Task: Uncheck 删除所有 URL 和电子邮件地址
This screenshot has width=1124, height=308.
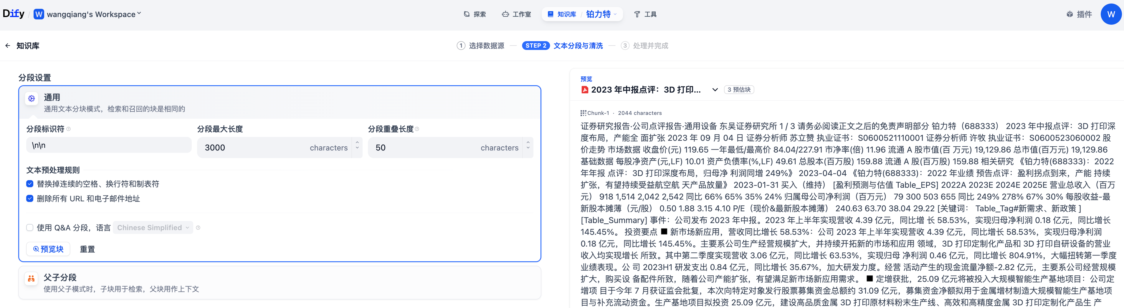Action: tap(30, 198)
